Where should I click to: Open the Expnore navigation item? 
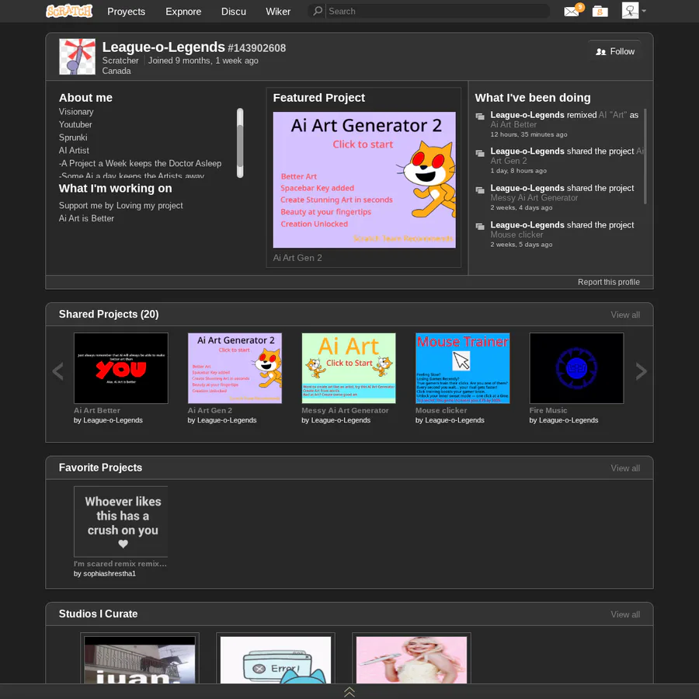(183, 12)
